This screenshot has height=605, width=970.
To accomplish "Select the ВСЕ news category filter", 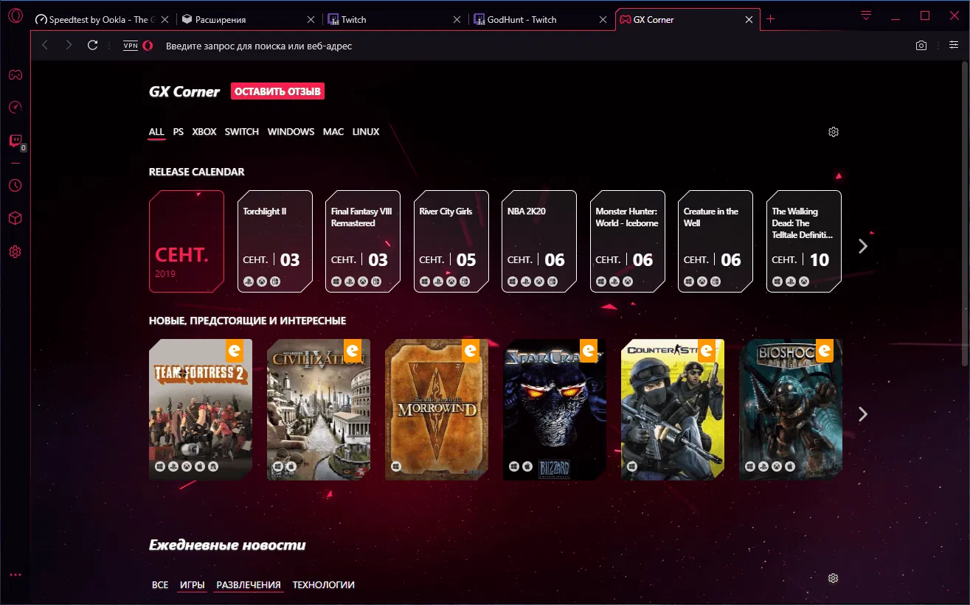I will coord(160,585).
